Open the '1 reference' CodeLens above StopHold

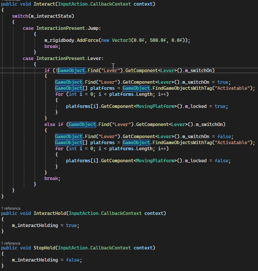[11, 243]
